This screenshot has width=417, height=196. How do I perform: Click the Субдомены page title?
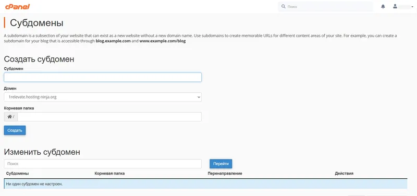click(36, 23)
